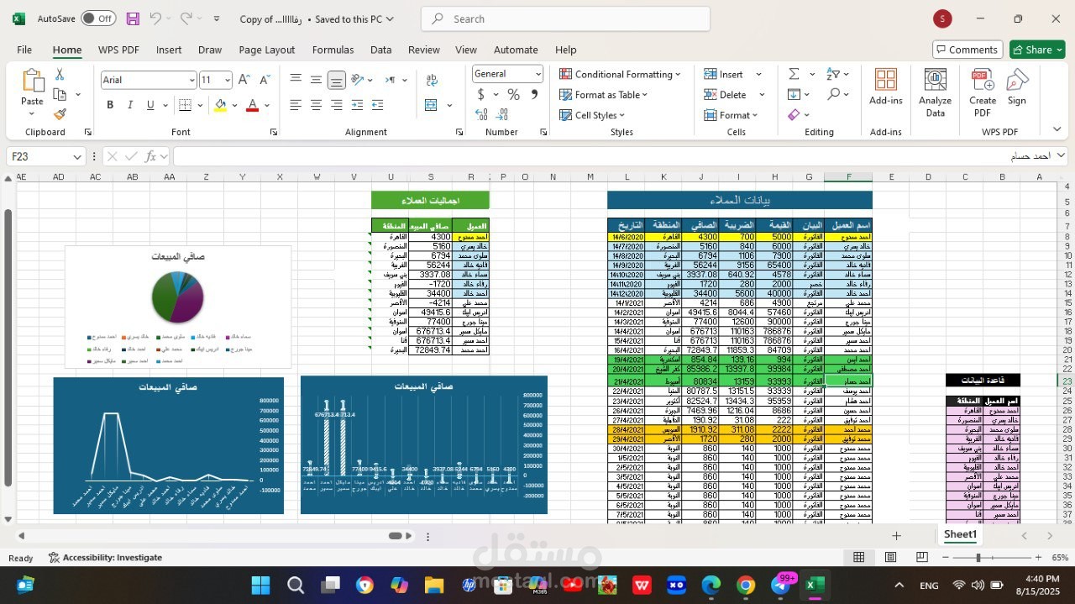The height and width of the screenshot is (604, 1075).
Task: Toggle AutoSave switch
Action: pos(99,18)
